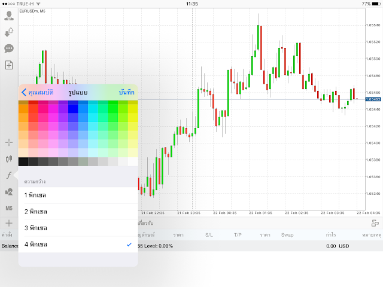Screen dimensions: 383x287
Task: Open the trade arrows icon
Action: click(x=9, y=32)
